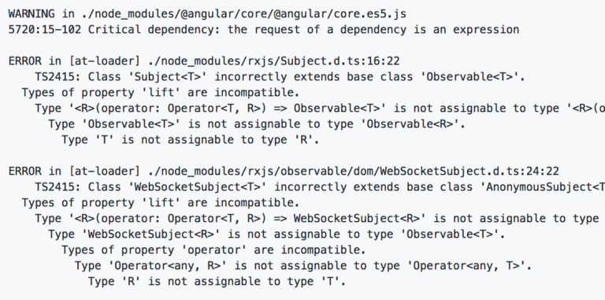Click the WebSocketSubject.d.ts:24:22 file path
Viewport: 605px width, 300px height.
(x=353, y=171)
